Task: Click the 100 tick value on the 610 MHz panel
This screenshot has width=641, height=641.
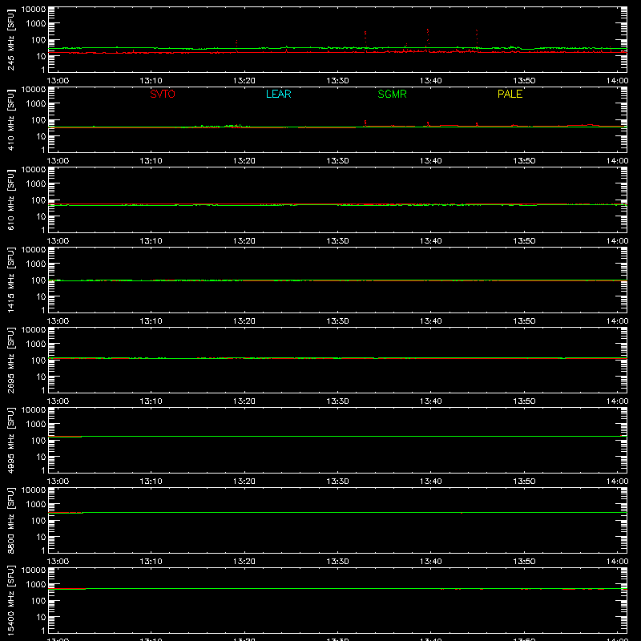Action: click(x=38, y=200)
